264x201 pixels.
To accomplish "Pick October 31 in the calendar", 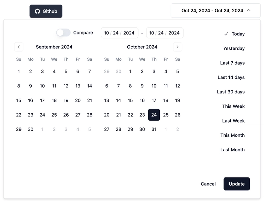I will click(154, 129).
